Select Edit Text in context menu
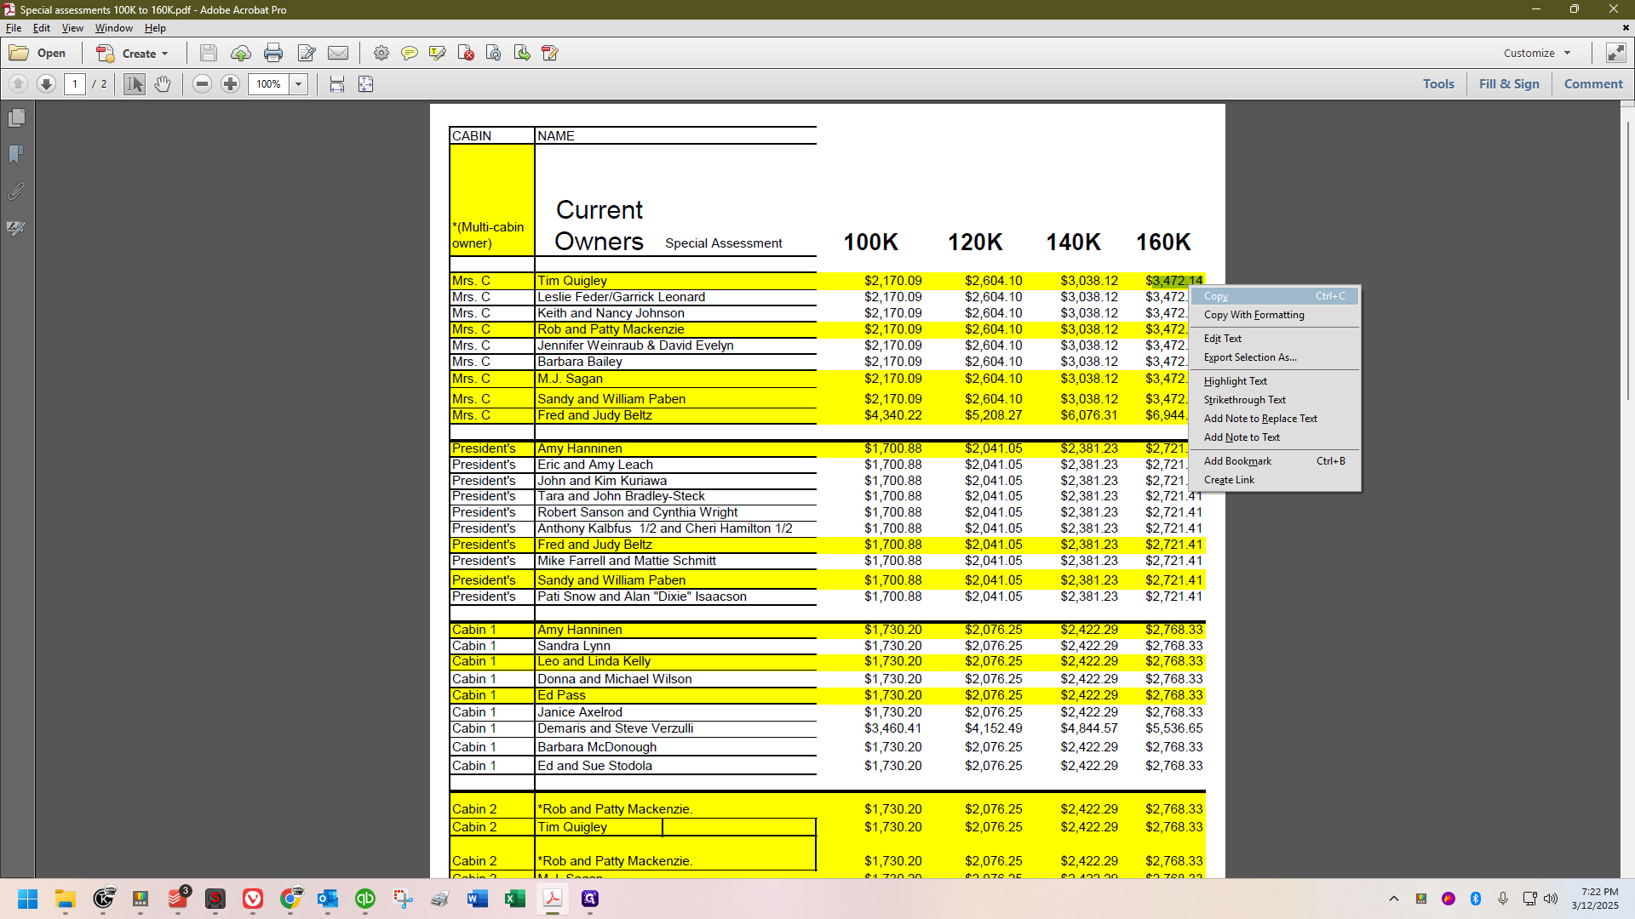The image size is (1635, 919). pyautogui.click(x=1275, y=339)
